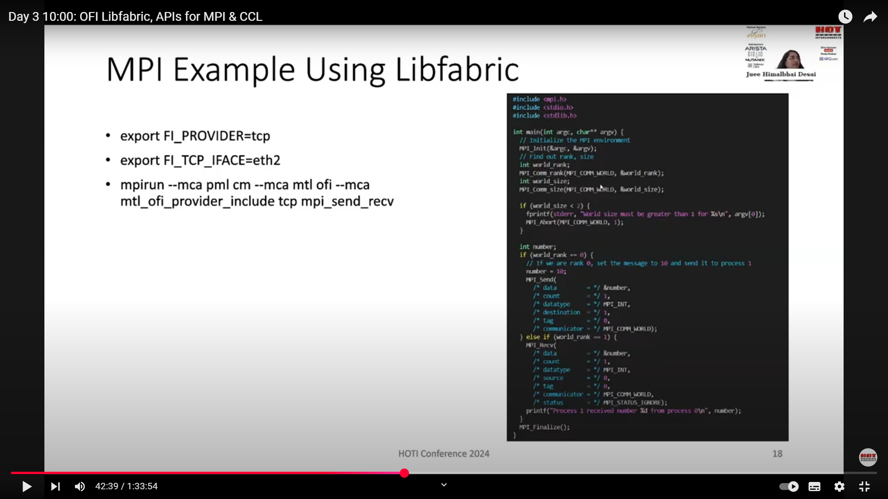Image resolution: width=888 pixels, height=499 pixels.
Task: Click the unplayed part of the progress bar
Action: click(x=641, y=473)
